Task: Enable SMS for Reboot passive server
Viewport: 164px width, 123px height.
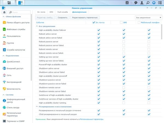Action: [x=124, y=42]
